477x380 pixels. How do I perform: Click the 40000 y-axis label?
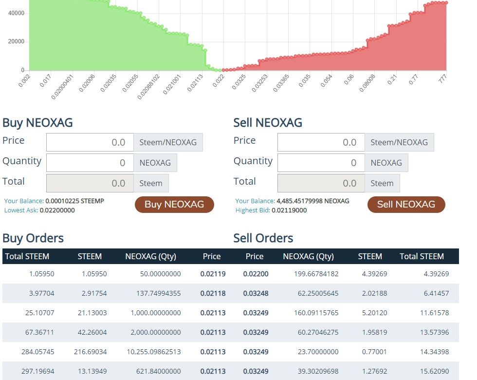click(16, 13)
